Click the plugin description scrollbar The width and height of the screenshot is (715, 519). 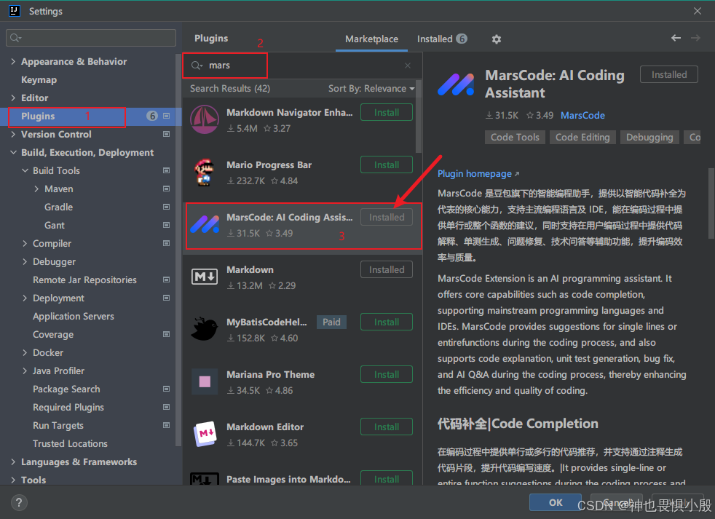(x=711, y=203)
